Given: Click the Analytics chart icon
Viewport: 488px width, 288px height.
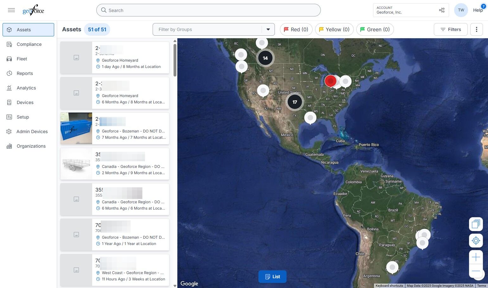Looking at the screenshot, I should (9, 88).
